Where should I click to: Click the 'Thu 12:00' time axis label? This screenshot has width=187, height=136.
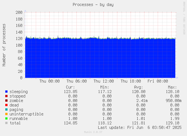pos(104,81)
